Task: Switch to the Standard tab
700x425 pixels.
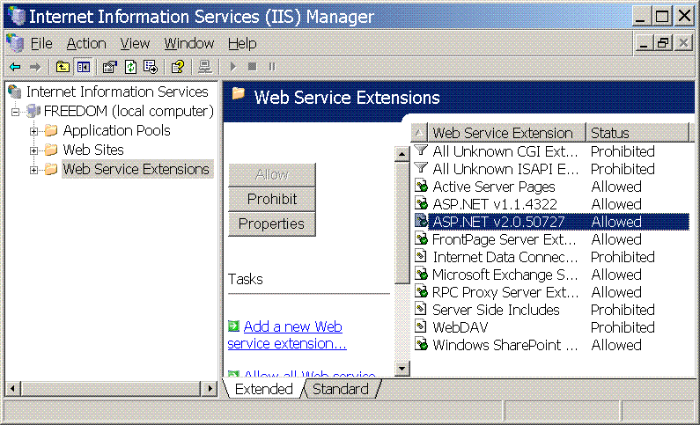Action: point(341,389)
